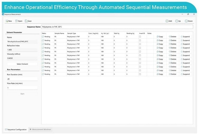Save the sequence using Save icon

point(26,21)
